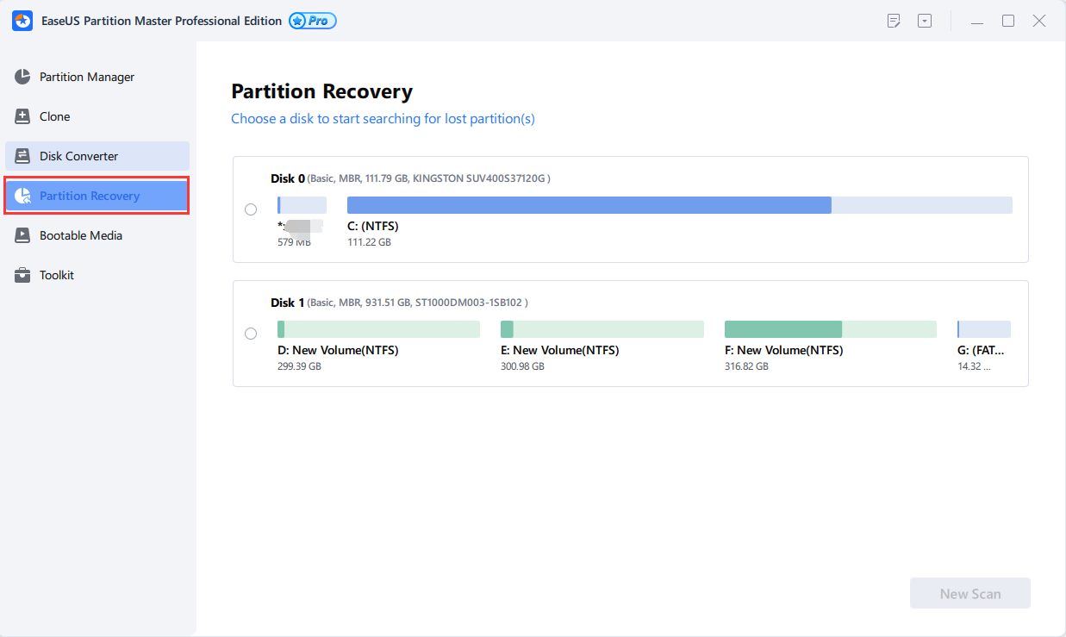Click the Partition Manager pie chart icon
1066x637 pixels.
(x=22, y=77)
